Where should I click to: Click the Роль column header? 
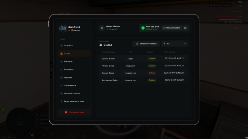131,52
